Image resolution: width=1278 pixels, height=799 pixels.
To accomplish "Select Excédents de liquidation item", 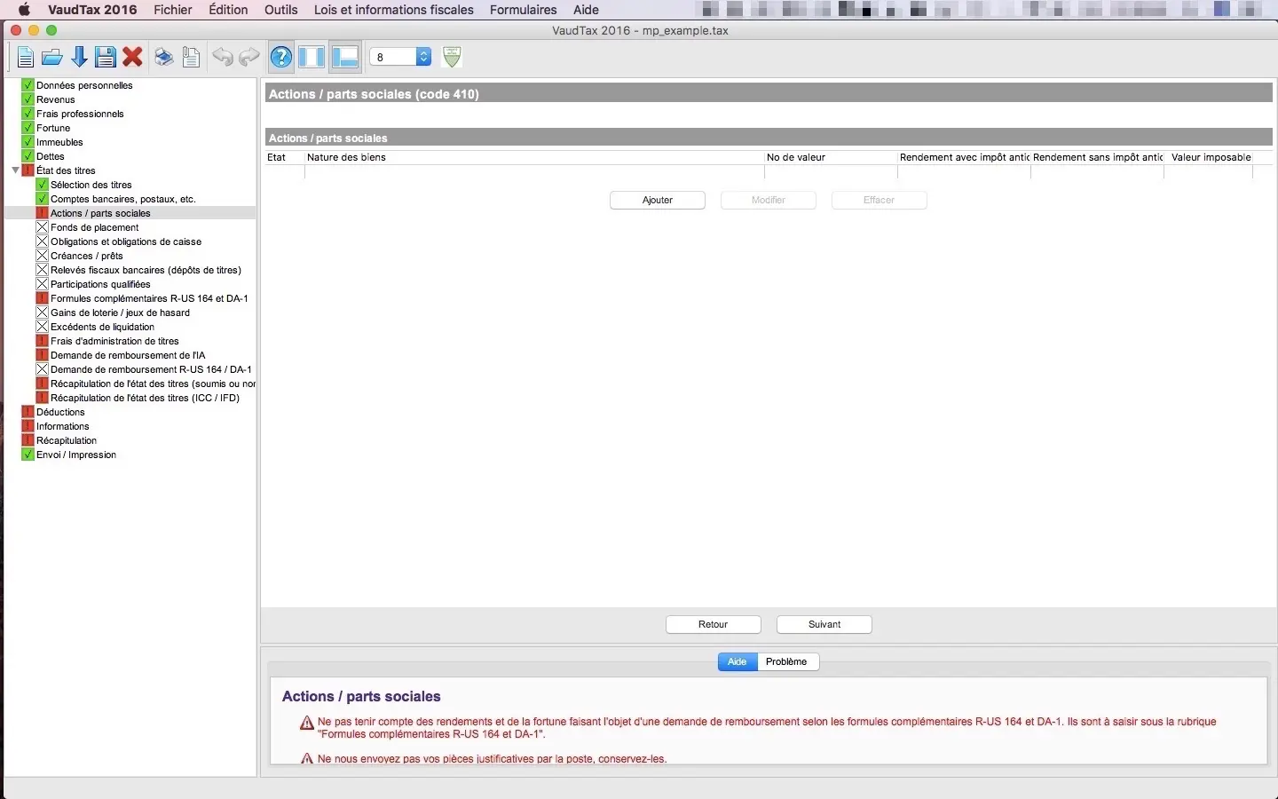I will [103, 327].
